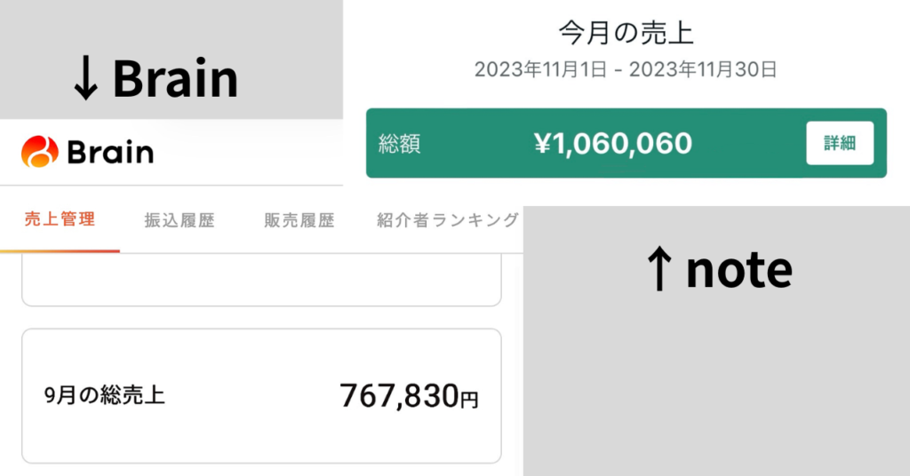The image size is (910, 476).
Task: Click the up arrow beside note caption
Action: [x=659, y=270]
